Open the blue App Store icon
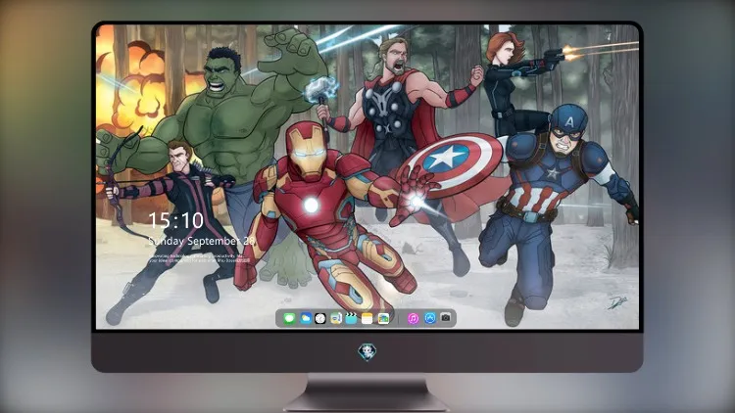The width and height of the screenshot is (735, 413). [x=430, y=318]
